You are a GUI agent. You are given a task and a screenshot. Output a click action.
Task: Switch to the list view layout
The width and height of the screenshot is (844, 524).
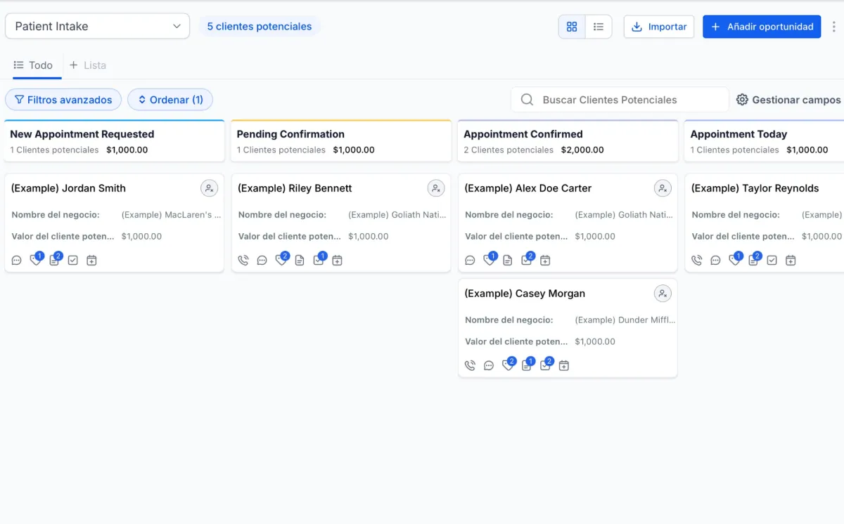[599, 27]
